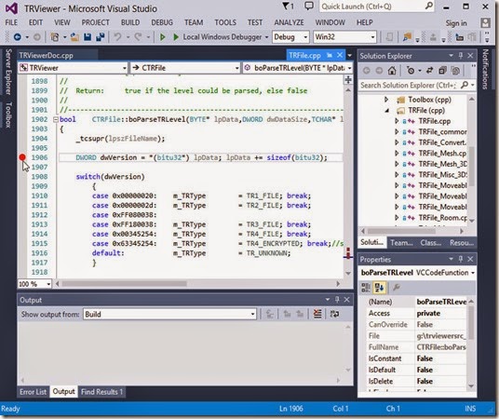
Task: Click the Redo arrow in toolbar
Action: pos(138,37)
